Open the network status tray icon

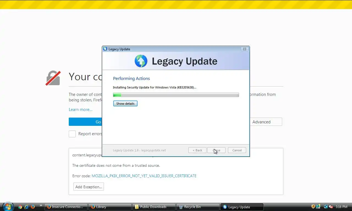[x=326, y=207]
